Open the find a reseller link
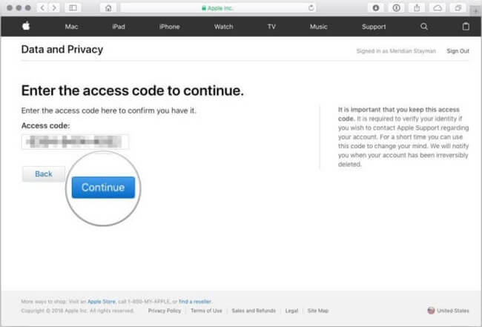The image size is (482, 327). click(195, 302)
